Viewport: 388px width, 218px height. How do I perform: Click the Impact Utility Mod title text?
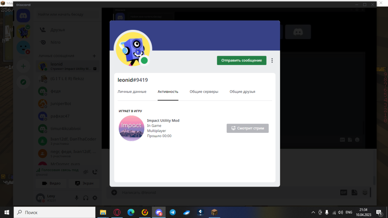[163, 120]
